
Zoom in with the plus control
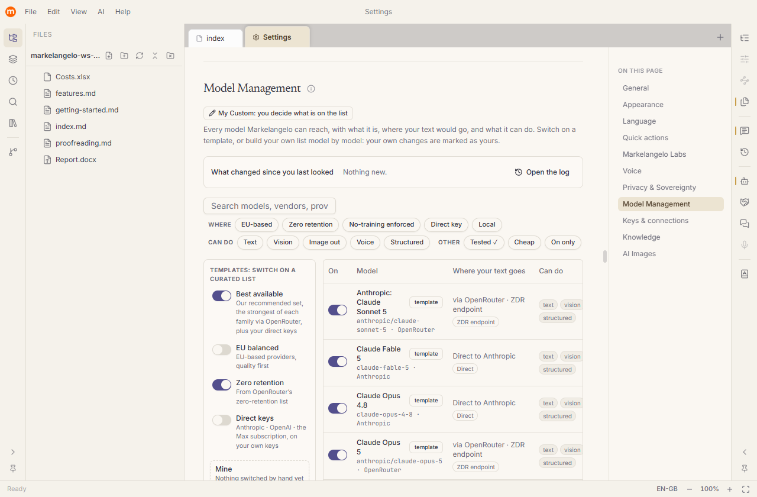(x=730, y=489)
